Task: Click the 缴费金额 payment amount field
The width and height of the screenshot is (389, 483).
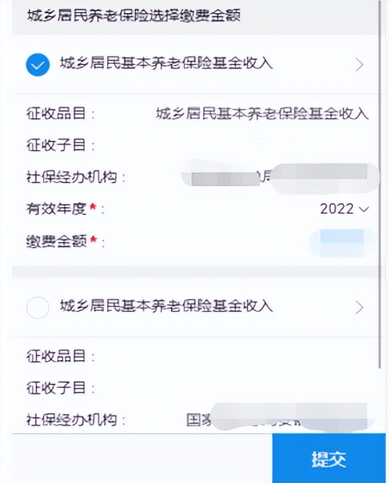Action: pyautogui.click(x=337, y=241)
